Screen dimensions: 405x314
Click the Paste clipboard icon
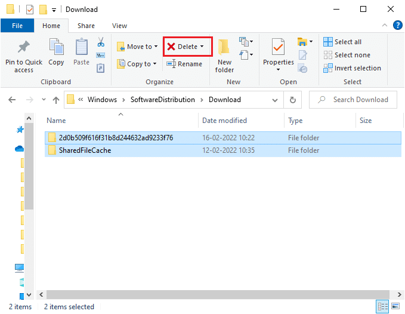[81, 47]
